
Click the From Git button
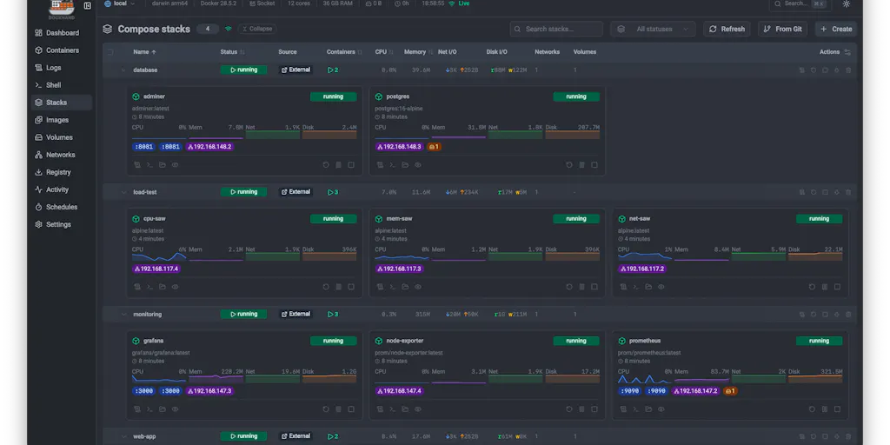click(x=783, y=29)
